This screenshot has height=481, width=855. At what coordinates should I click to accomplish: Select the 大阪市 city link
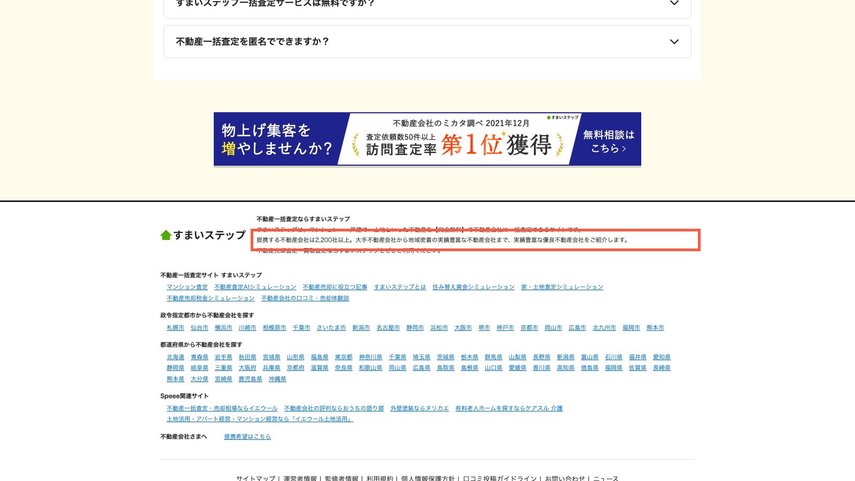point(463,328)
